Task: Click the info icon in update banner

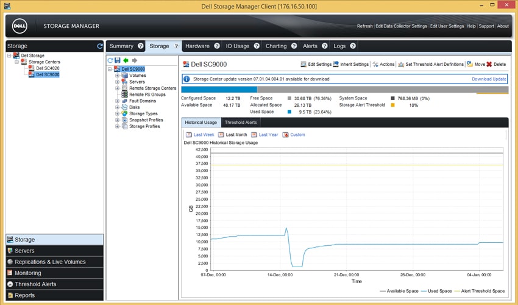Action: click(x=186, y=79)
